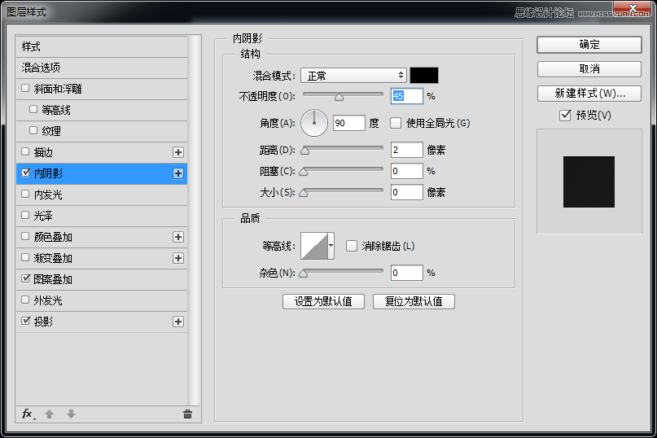Click the 大小 slider handle
This screenshot has width=657, height=438.
[304, 193]
